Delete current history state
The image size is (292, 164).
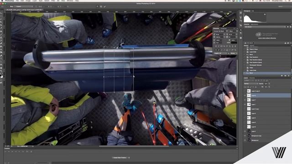[x=289, y=76]
